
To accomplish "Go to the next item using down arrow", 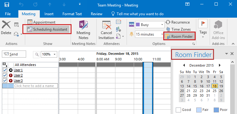I will pyautogui.click(x=64, y=5).
